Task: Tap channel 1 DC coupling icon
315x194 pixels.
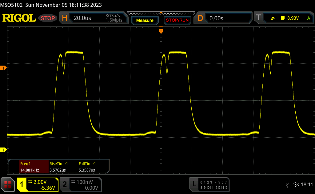Action: click(x=30, y=182)
